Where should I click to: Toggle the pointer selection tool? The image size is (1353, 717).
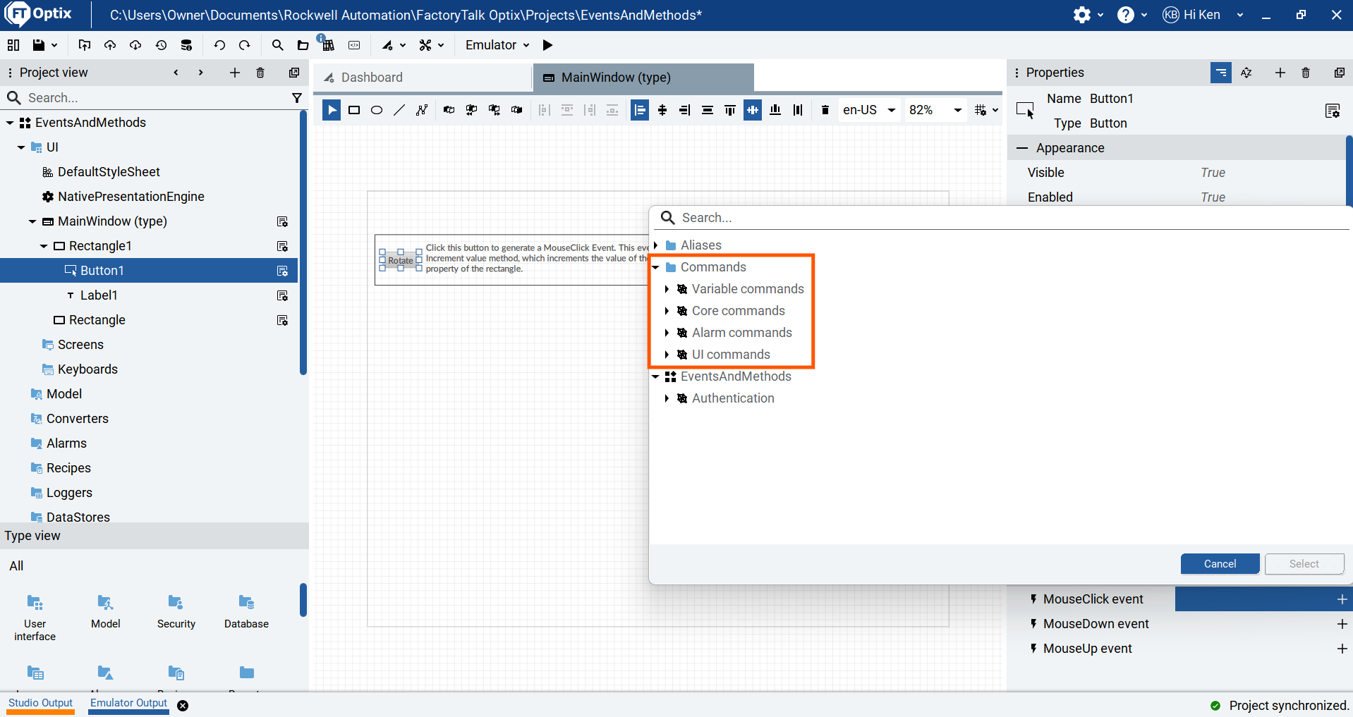coord(332,110)
